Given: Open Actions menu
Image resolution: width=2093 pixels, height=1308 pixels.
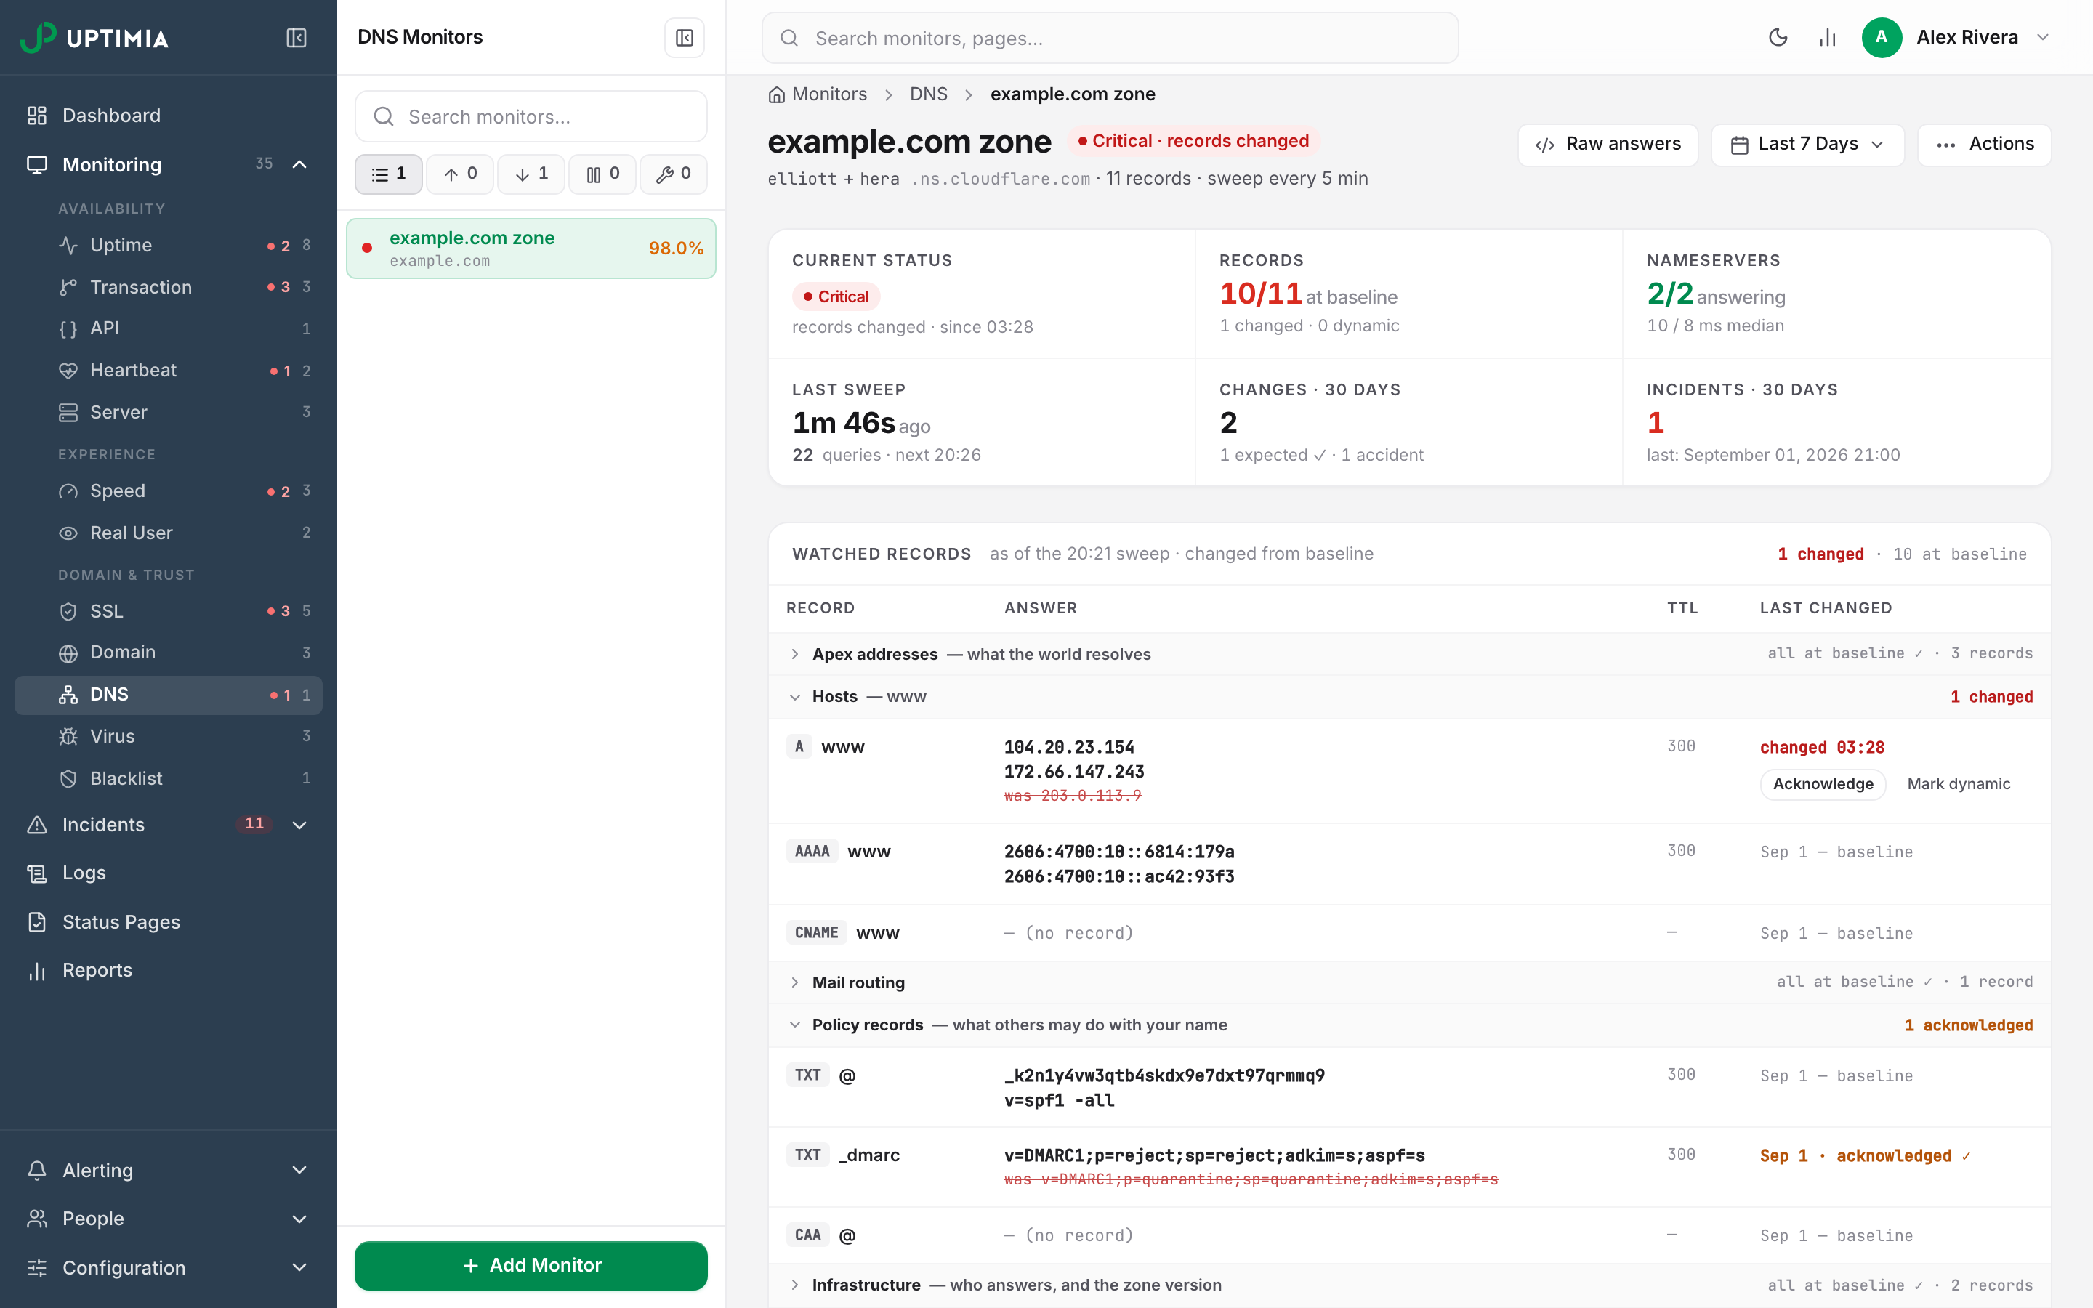Looking at the screenshot, I should point(1984,145).
